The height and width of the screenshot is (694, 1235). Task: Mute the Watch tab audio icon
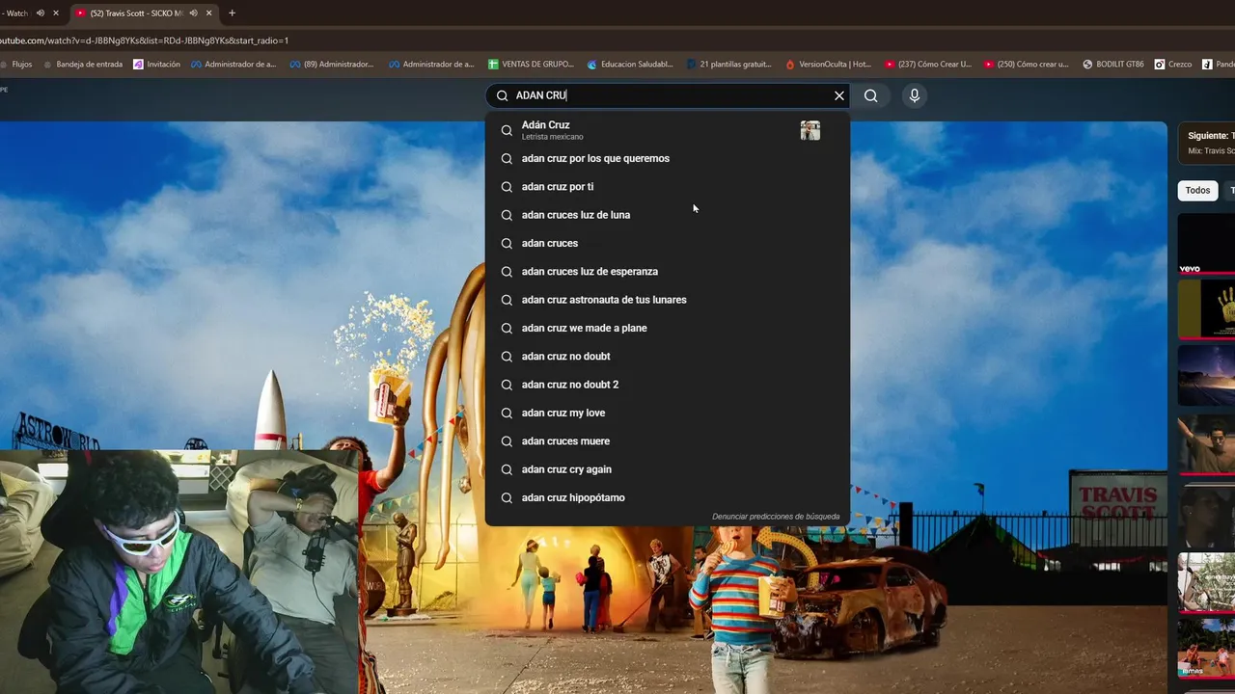coord(41,13)
